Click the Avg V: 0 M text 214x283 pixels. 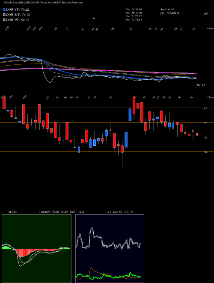166,9
